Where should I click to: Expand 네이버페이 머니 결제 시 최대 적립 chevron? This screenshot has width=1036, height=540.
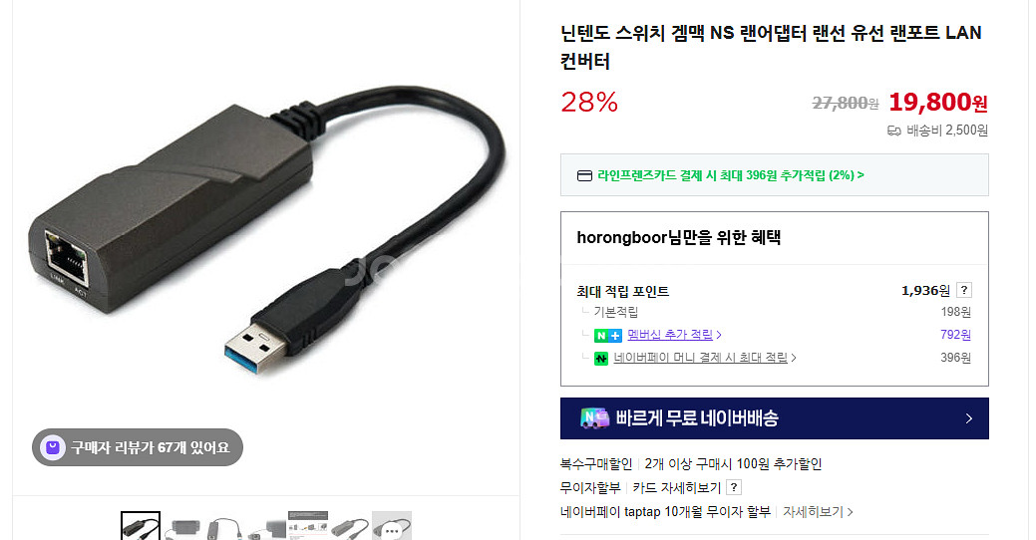pos(794,358)
